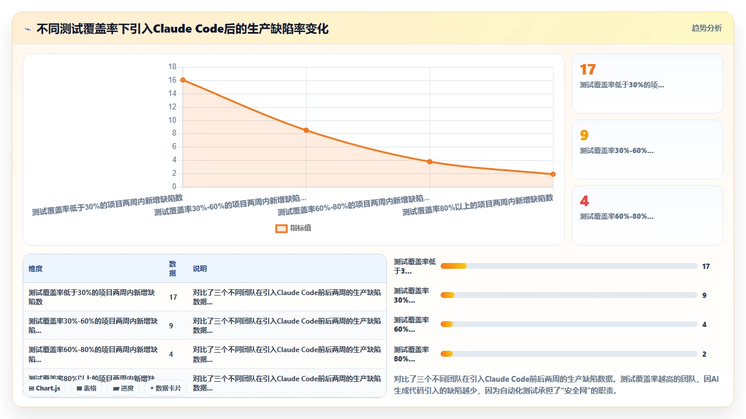Click the progress value 2 label
The width and height of the screenshot is (746, 419).
(x=704, y=354)
